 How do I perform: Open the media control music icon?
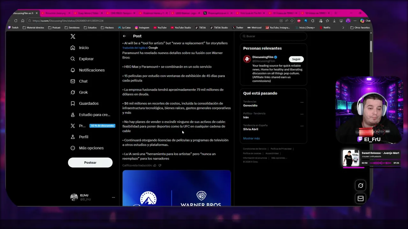pyautogui.click(x=320, y=21)
